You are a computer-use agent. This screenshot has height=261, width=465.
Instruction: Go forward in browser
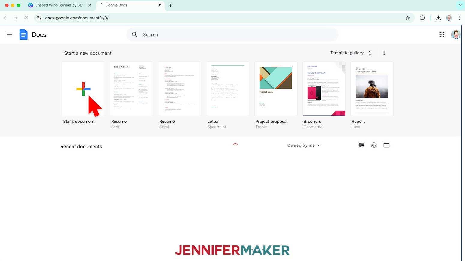click(16, 18)
